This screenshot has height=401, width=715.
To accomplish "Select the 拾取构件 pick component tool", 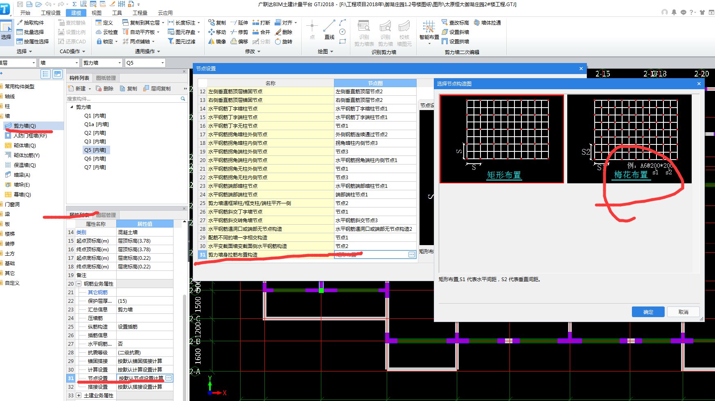I will [30, 23].
